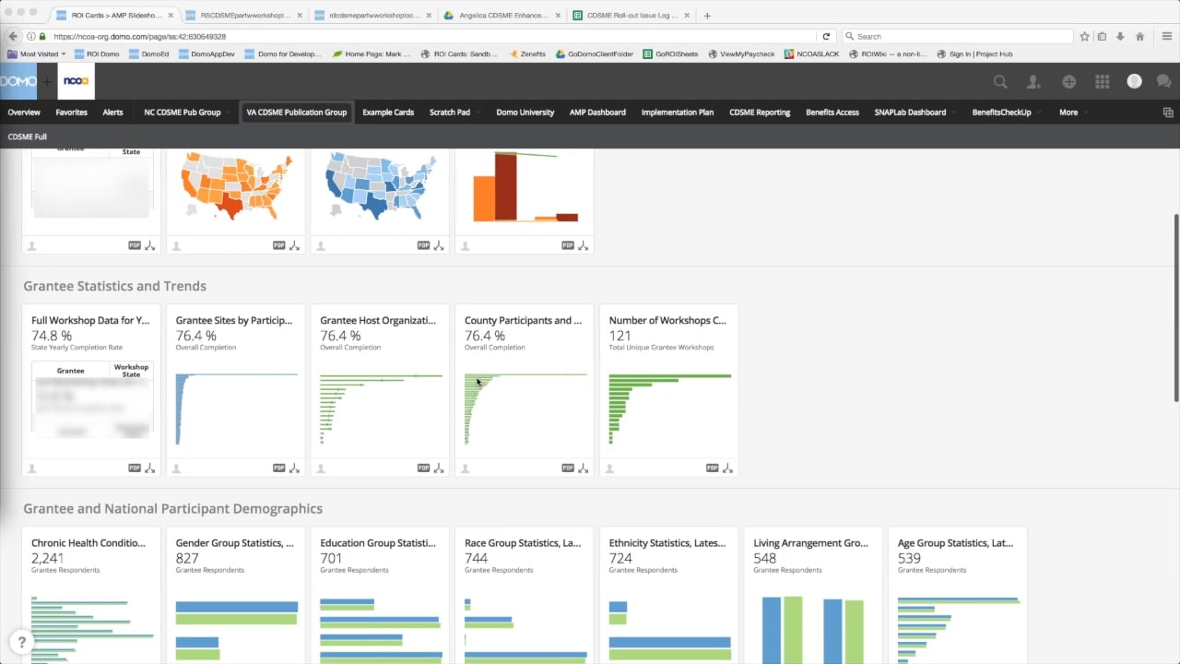Open the GoDomoClientFolder bookmark
The height and width of the screenshot is (664, 1180).
(x=595, y=54)
